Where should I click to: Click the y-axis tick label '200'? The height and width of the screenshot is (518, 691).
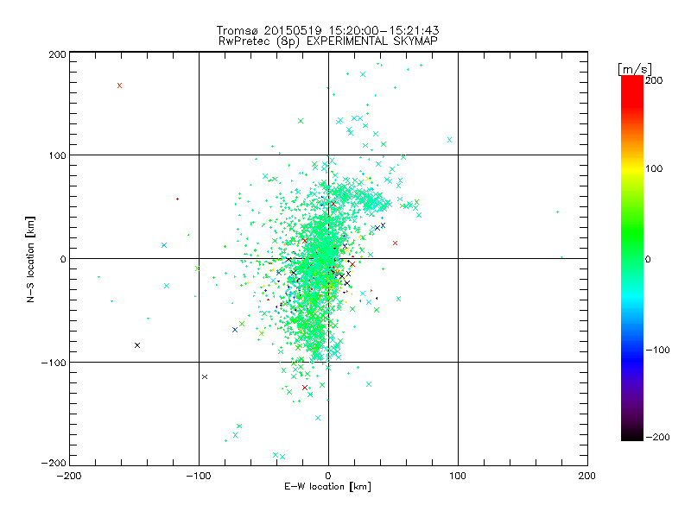pyautogui.click(x=57, y=54)
